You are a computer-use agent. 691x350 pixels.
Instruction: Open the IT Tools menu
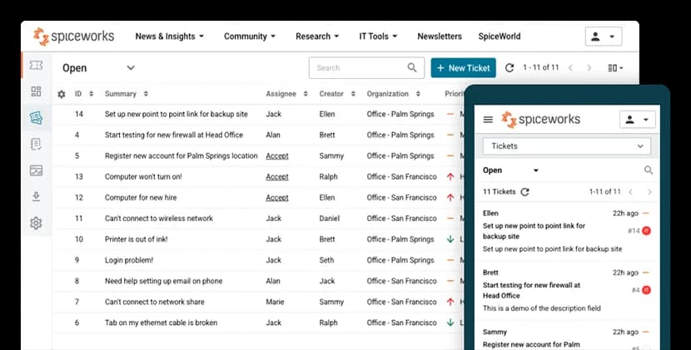[x=378, y=37]
